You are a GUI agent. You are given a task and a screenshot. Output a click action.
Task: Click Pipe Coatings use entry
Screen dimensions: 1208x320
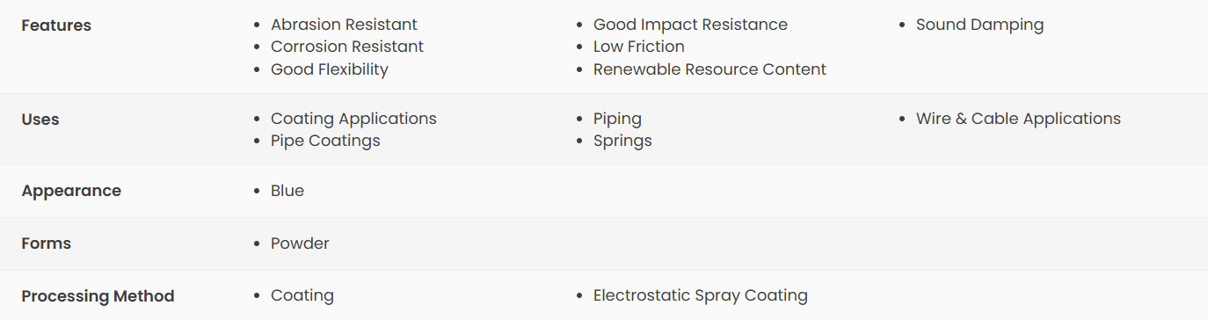tap(325, 141)
